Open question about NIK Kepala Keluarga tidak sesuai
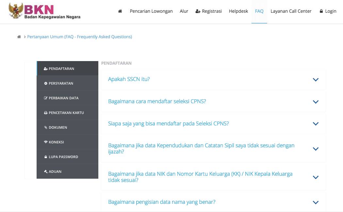 200,177
